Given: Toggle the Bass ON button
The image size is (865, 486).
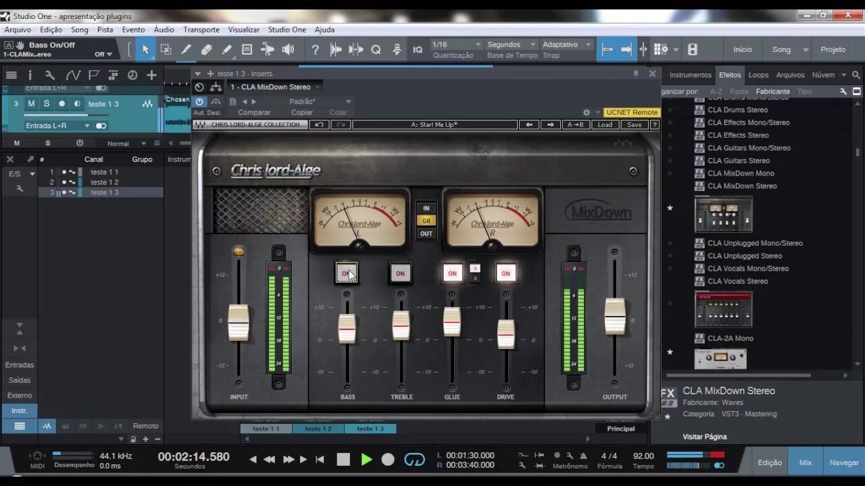Looking at the screenshot, I should [347, 273].
